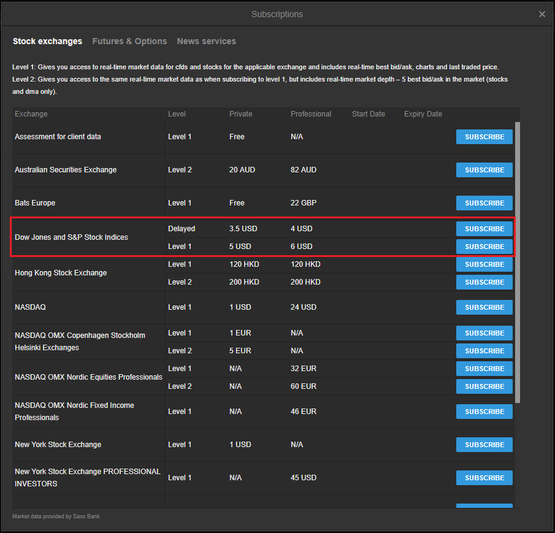Open the News services tab
The height and width of the screenshot is (533, 555).
[206, 42]
